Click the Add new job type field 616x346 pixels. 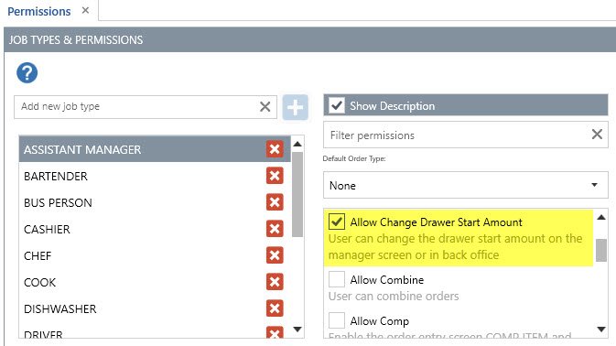click(x=135, y=107)
